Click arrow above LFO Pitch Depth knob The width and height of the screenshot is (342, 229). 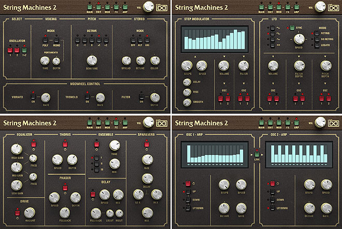tap(325, 55)
